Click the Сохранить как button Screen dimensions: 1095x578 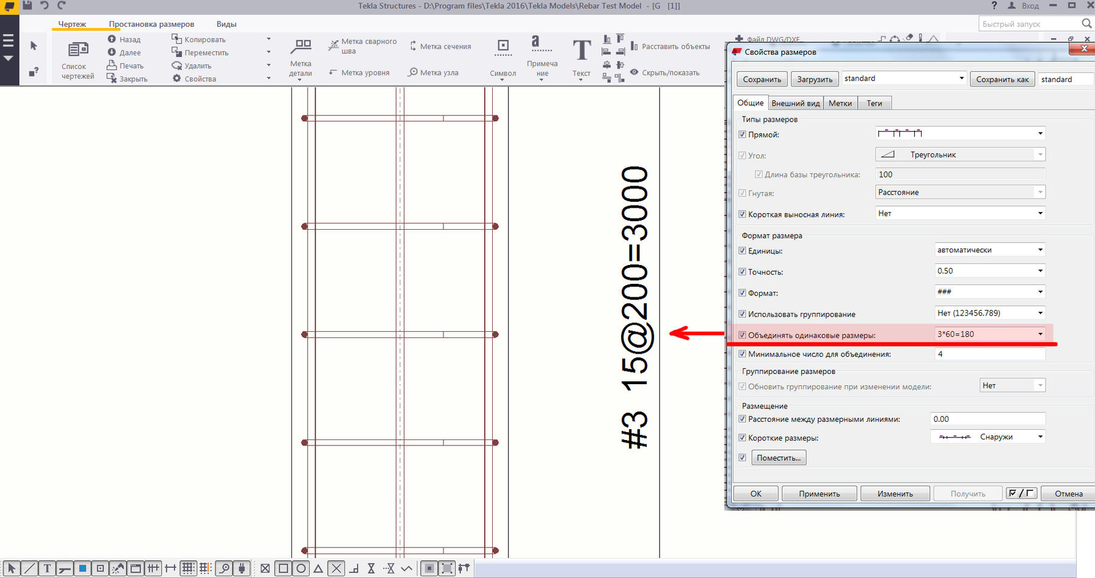(x=1002, y=80)
